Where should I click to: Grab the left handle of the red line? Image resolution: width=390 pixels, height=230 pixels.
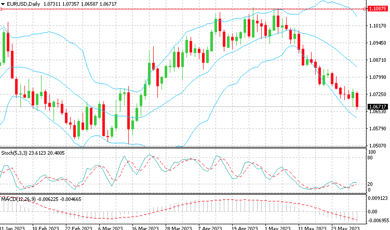(1, 9)
